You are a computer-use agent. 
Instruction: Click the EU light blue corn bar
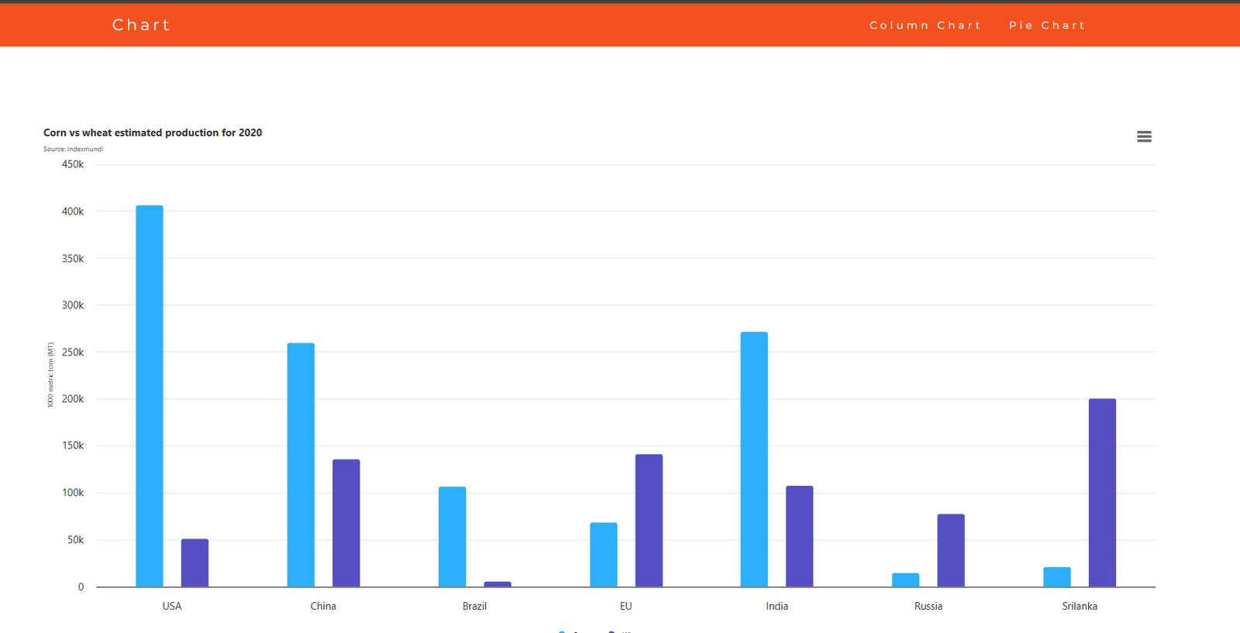(x=604, y=555)
